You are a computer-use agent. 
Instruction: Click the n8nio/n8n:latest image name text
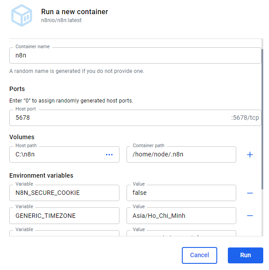[61, 20]
